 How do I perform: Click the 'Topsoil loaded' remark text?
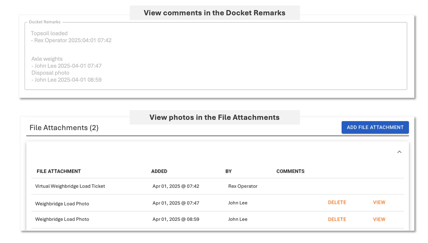click(x=49, y=33)
